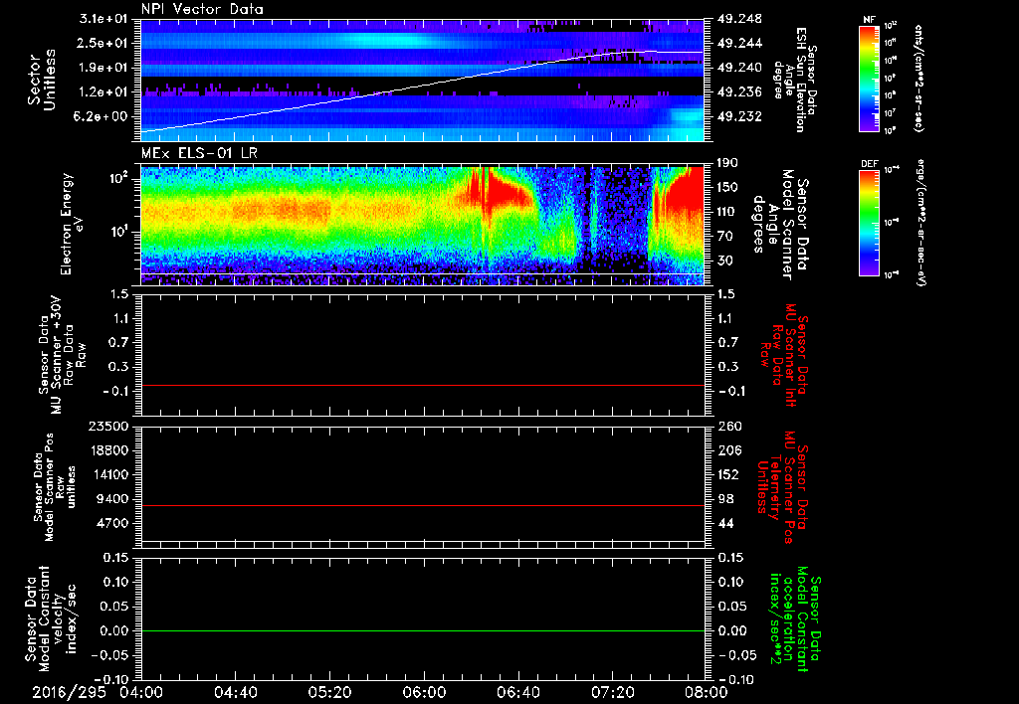Click the 98 telemetry tick value
Screen dimensions: 1019x704
point(724,499)
